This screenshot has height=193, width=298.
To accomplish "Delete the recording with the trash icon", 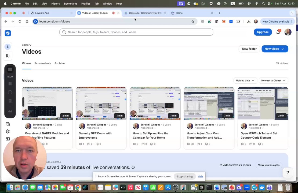I will (10, 101).
